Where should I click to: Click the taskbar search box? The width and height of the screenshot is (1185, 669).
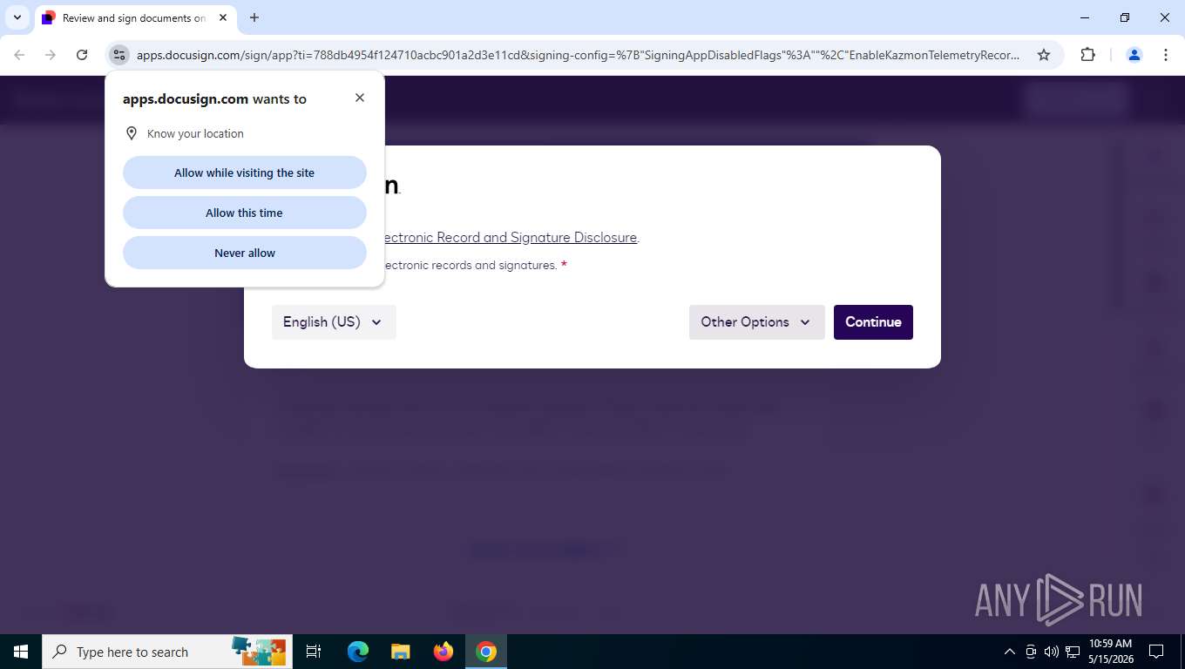coord(166,652)
